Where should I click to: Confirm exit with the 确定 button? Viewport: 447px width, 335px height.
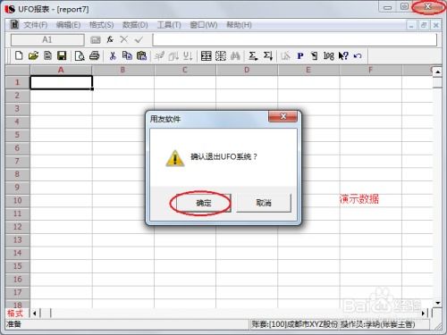click(x=204, y=203)
